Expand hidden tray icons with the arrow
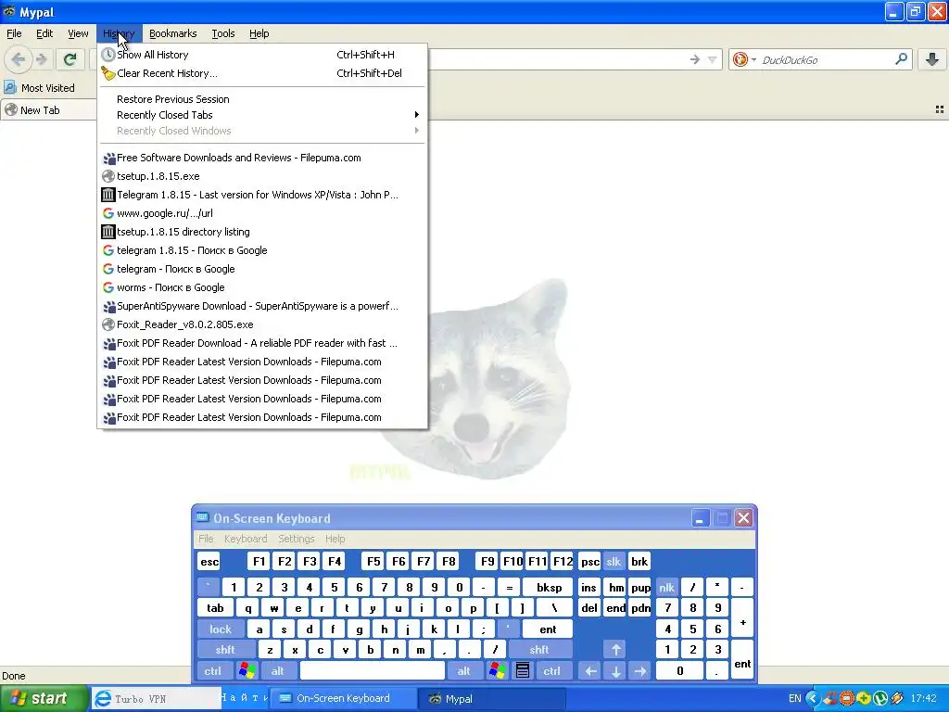 point(812,699)
